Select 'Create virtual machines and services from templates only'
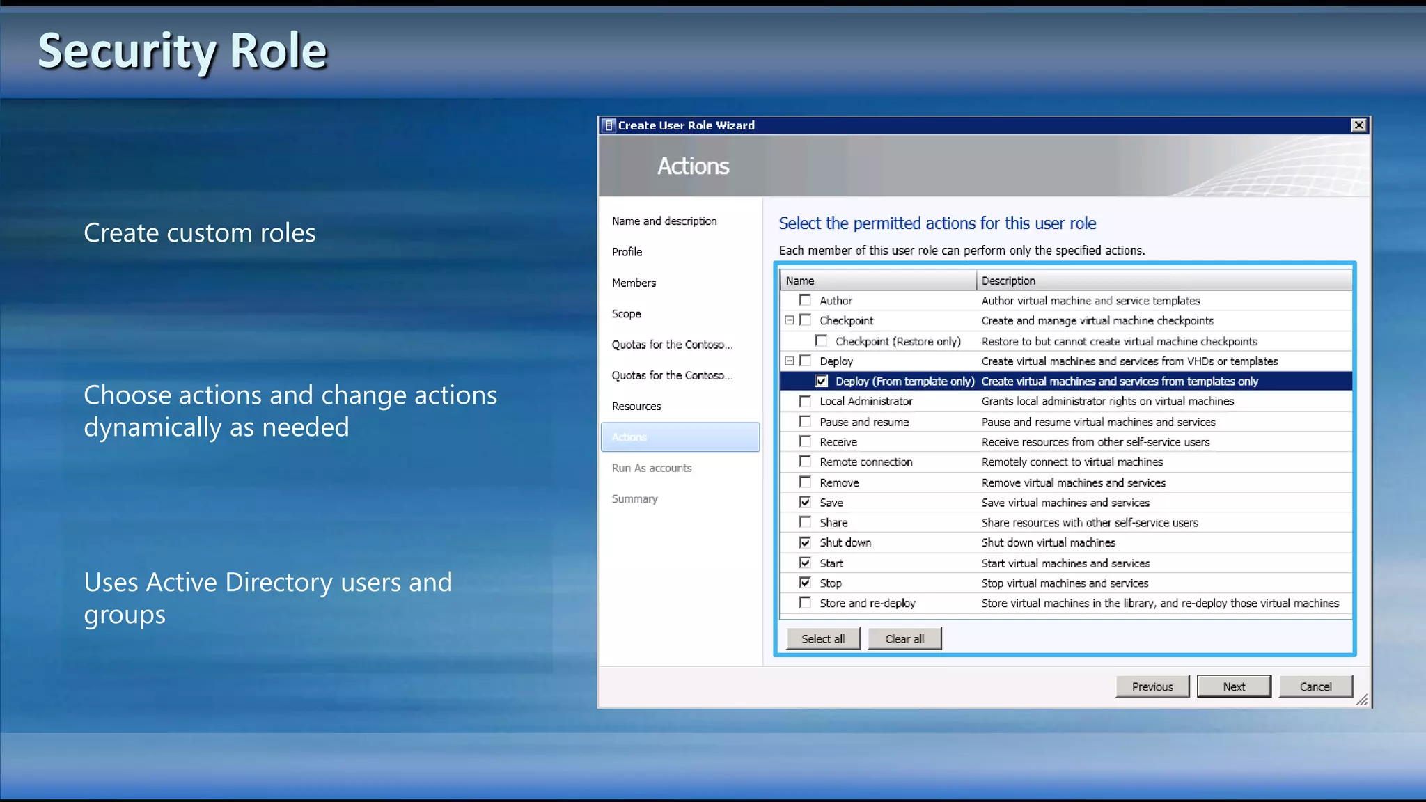The height and width of the screenshot is (802, 1426). tap(1120, 382)
